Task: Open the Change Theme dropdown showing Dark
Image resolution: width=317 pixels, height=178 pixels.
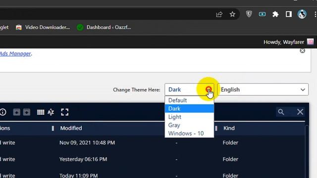Action: tap(189, 89)
